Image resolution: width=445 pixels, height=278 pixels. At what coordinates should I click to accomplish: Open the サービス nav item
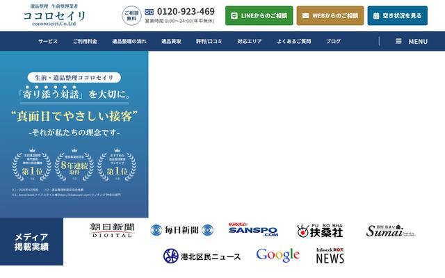(x=48, y=41)
